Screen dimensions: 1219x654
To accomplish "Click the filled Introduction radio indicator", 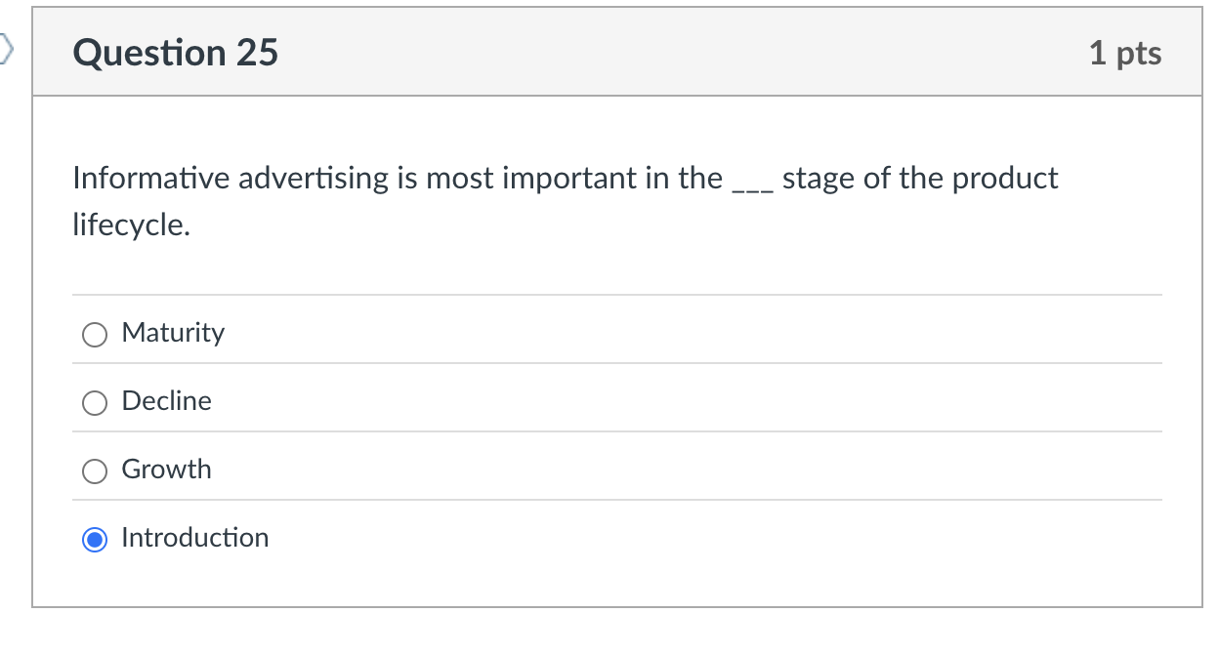I will [x=95, y=539].
